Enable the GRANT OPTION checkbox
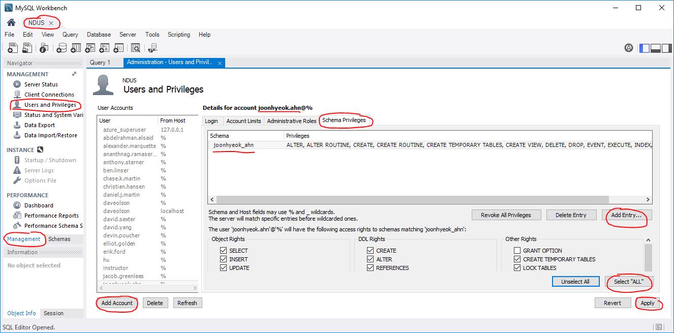This screenshot has height=333, width=674. point(517,251)
